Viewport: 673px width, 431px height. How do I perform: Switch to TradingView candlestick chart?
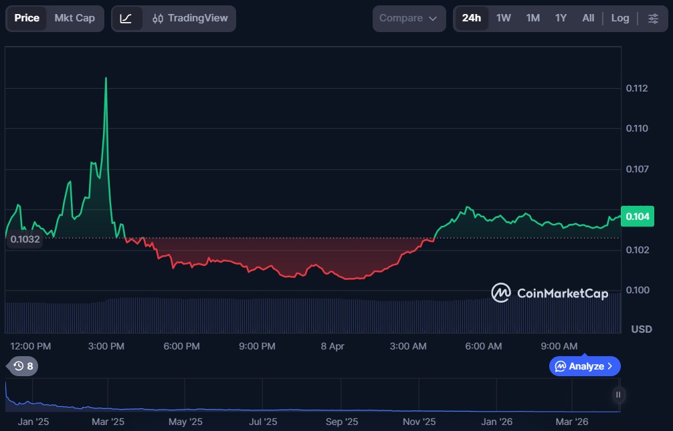point(190,18)
